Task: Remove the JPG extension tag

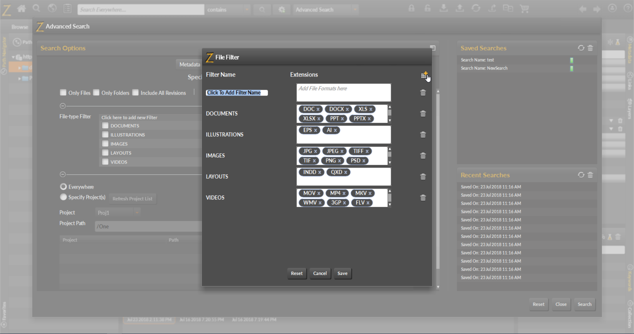Action: [315, 151]
